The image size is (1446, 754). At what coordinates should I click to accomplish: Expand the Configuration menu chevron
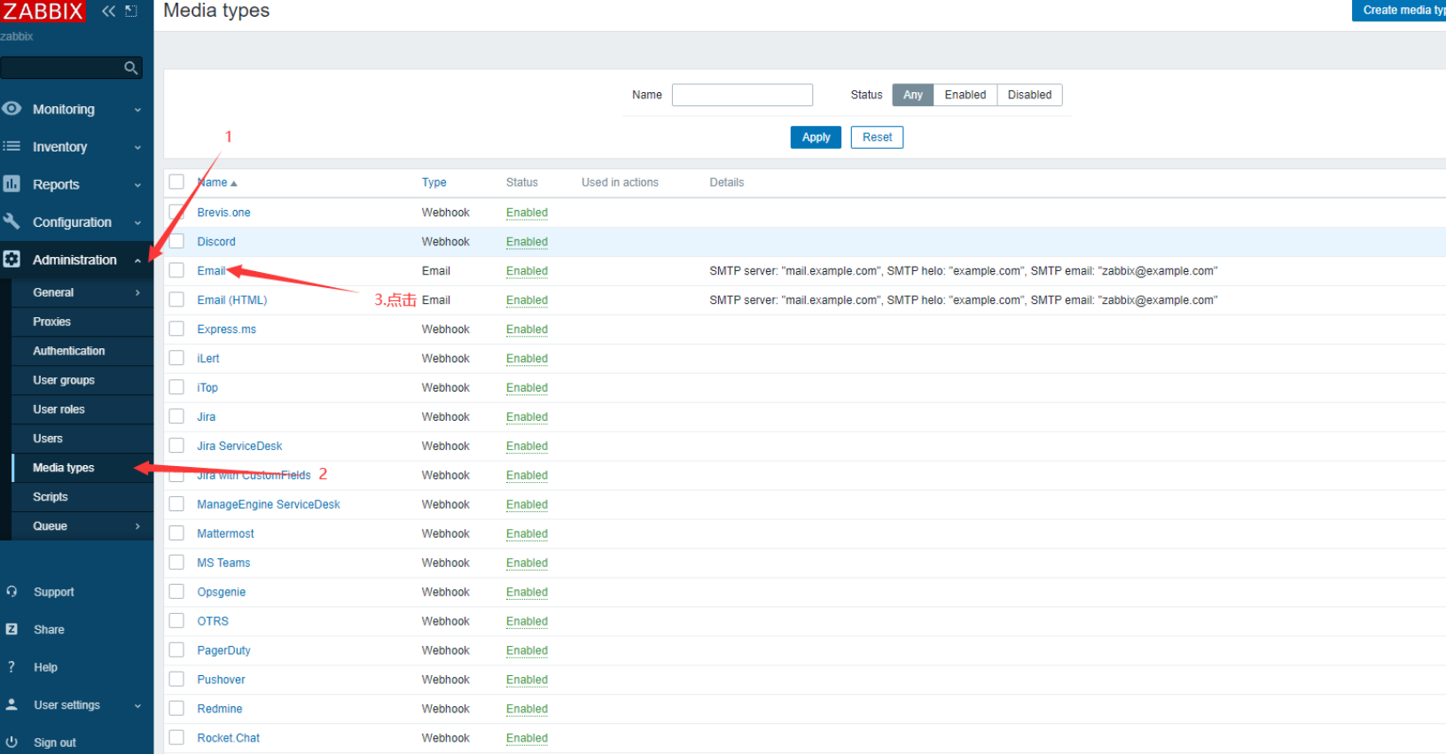click(137, 222)
